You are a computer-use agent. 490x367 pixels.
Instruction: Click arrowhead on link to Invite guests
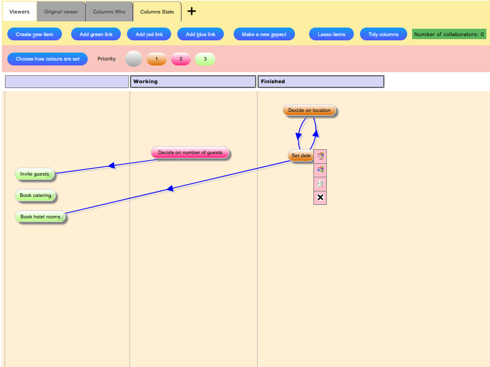click(x=111, y=165)
